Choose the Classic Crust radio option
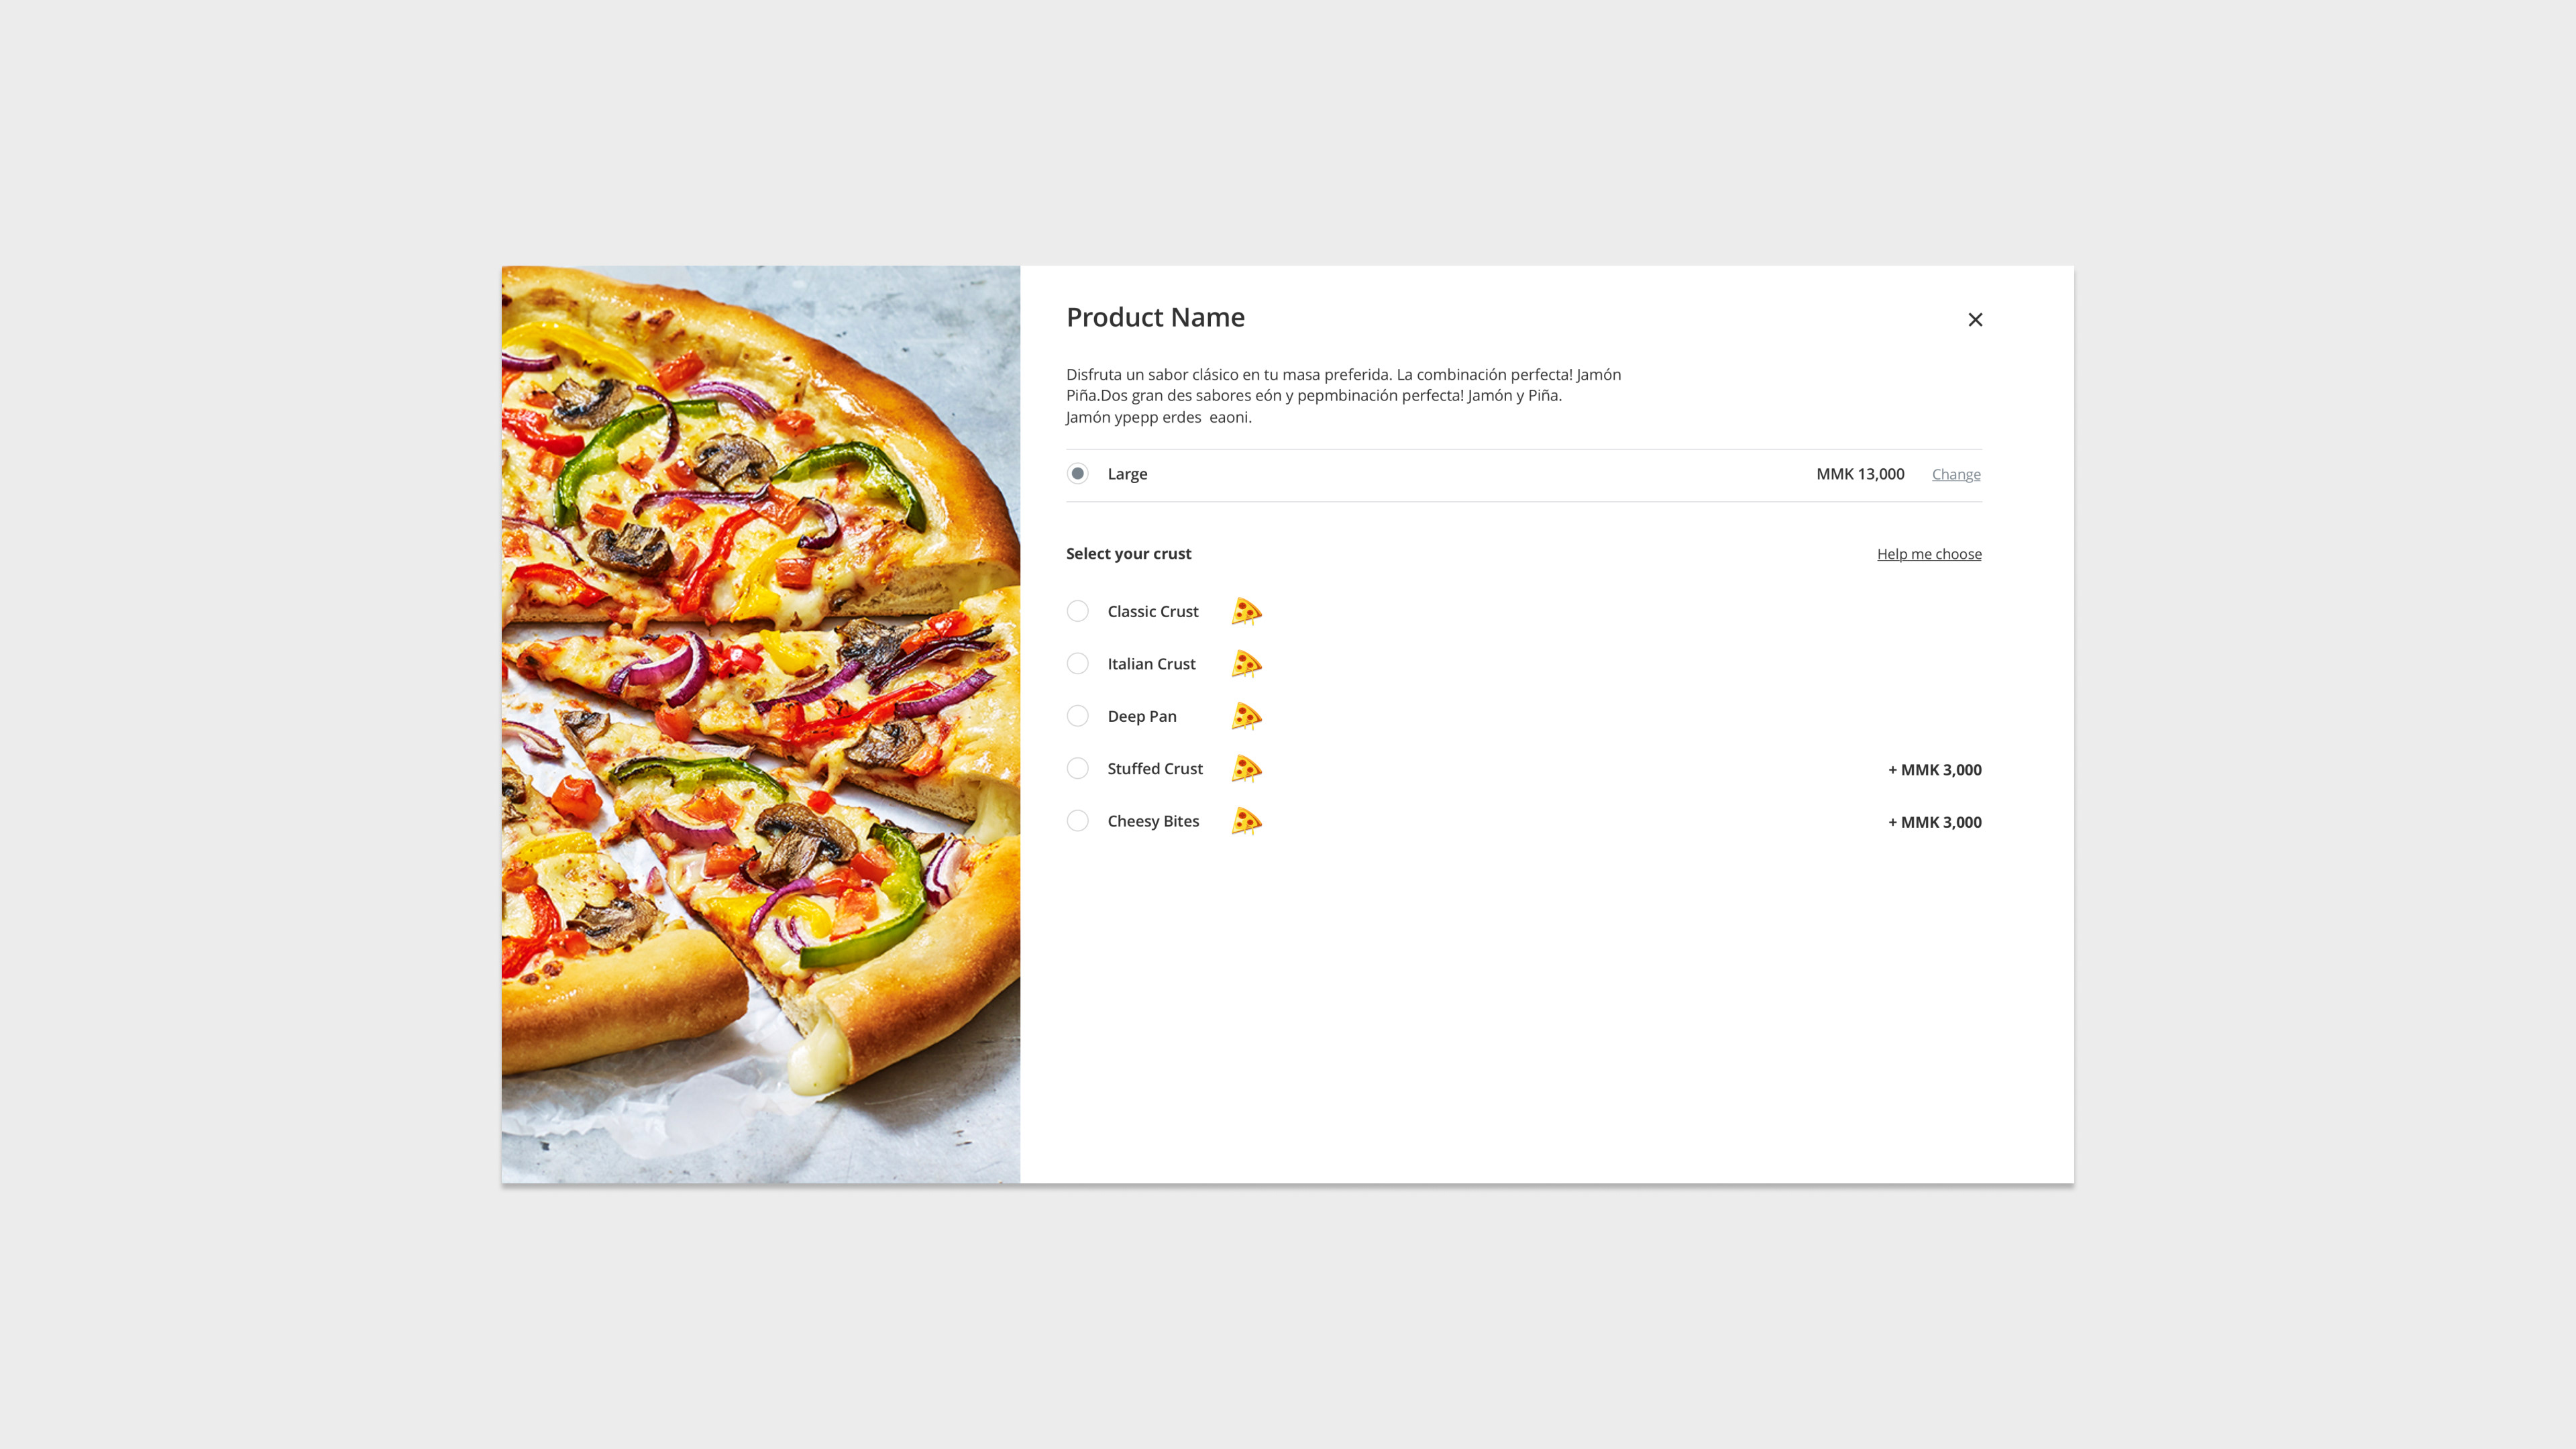Image resolution: width=2576 pixels, height=1449 pixels. [x=1077, y=611]
